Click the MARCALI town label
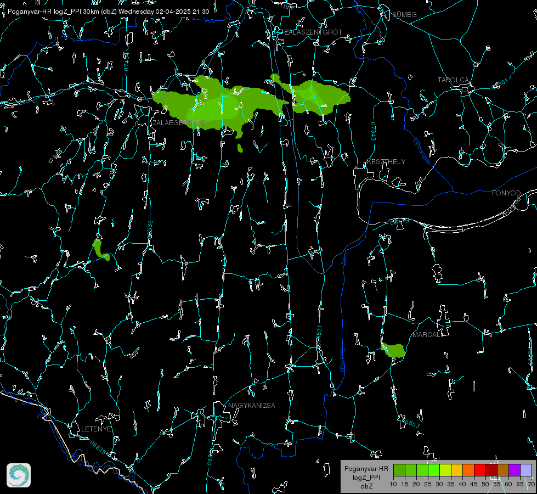 [427, 335]
